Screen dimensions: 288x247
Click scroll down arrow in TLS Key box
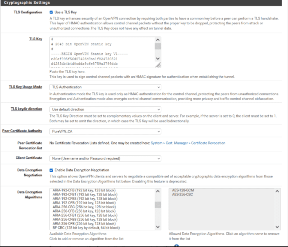pyautogui.click(x=158, y=59)
